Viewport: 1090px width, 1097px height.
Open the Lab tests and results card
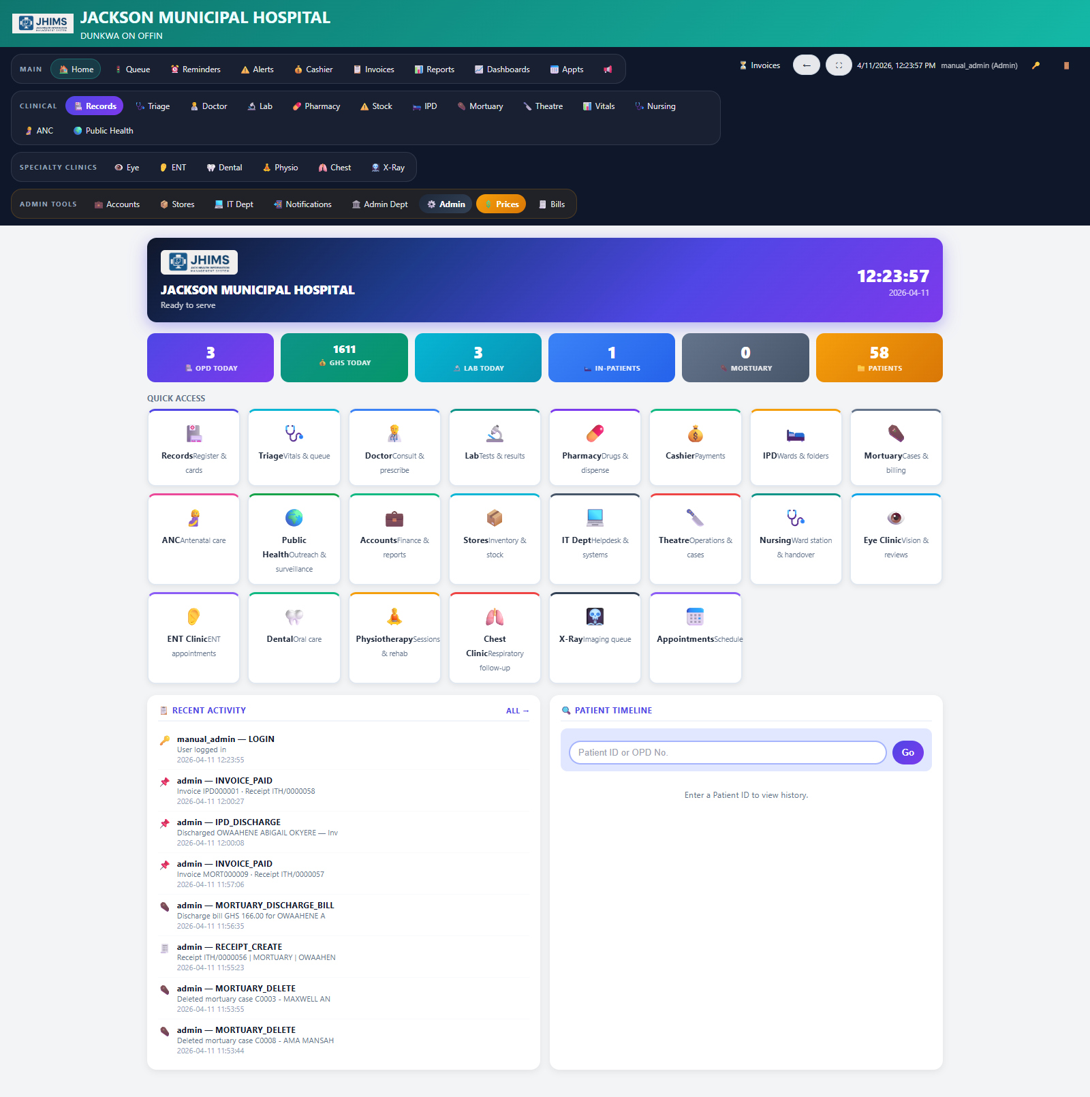[x=495, y=448]
